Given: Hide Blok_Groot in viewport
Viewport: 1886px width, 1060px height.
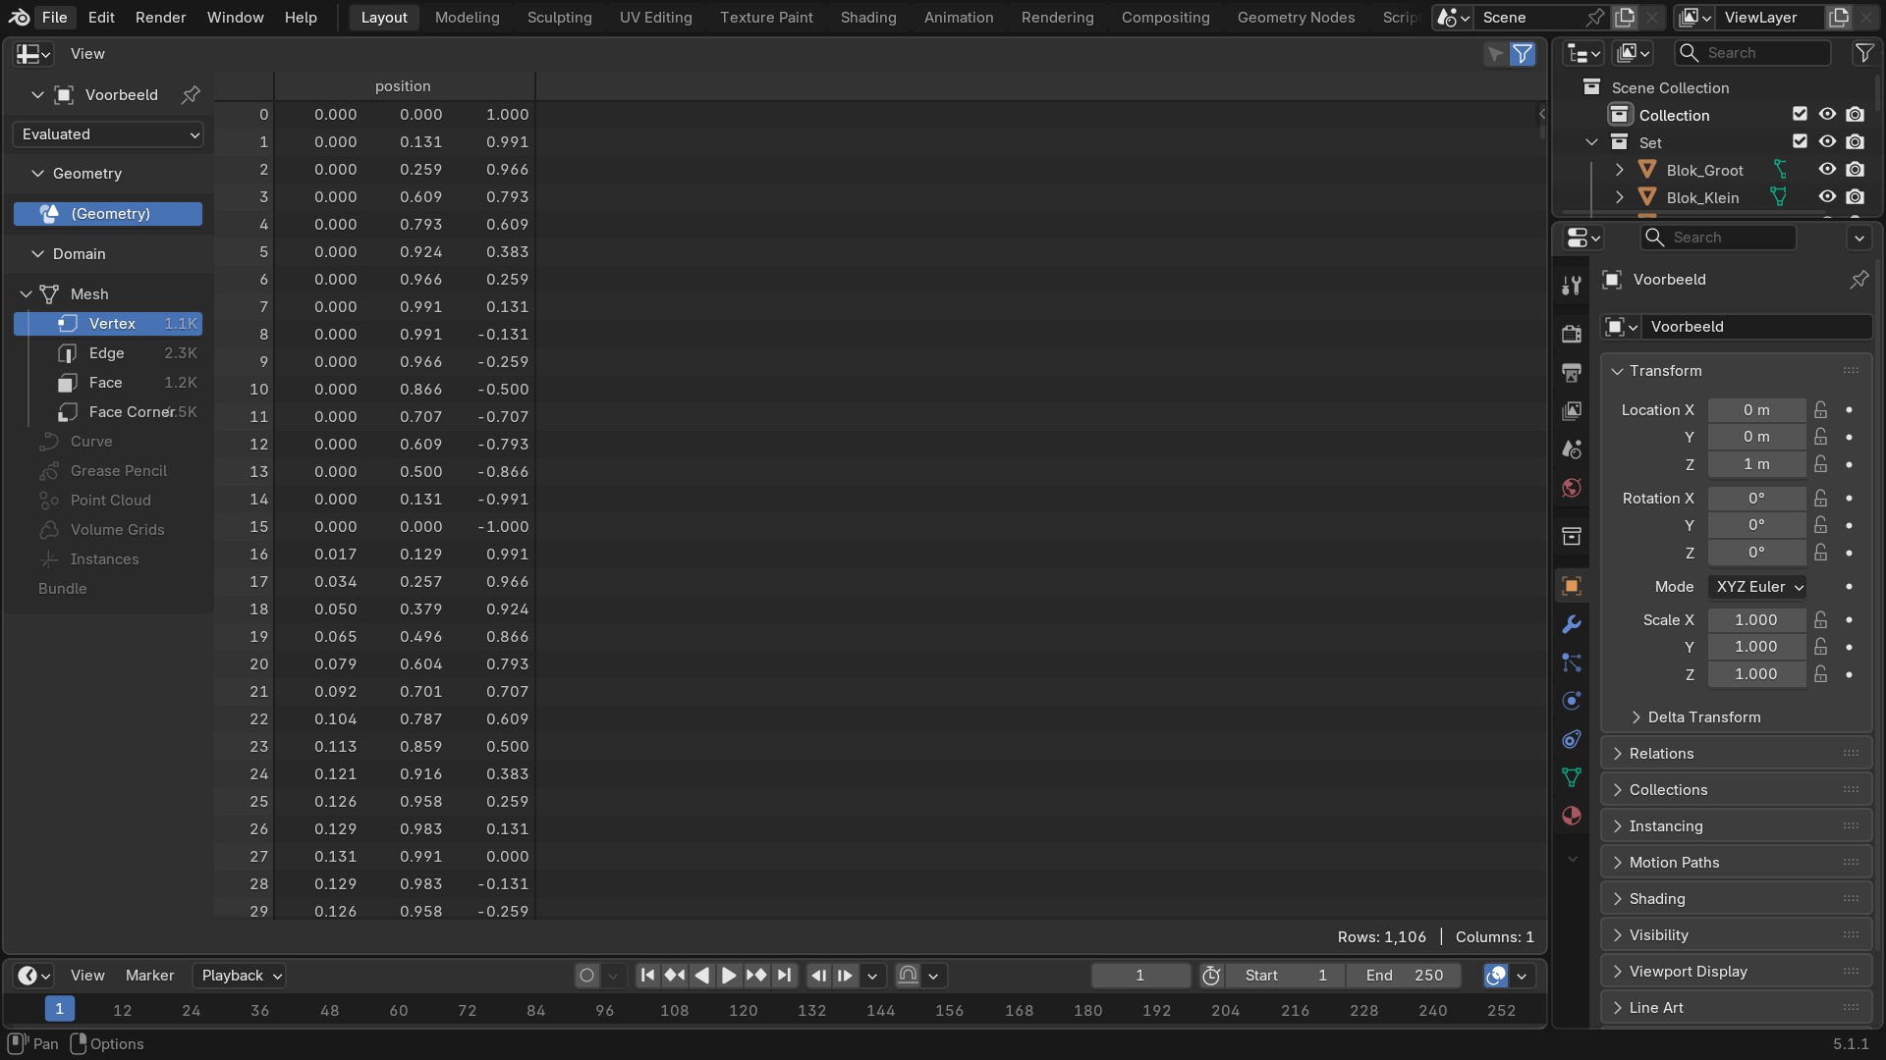Looking at the screenshot, I should 1827,170.
